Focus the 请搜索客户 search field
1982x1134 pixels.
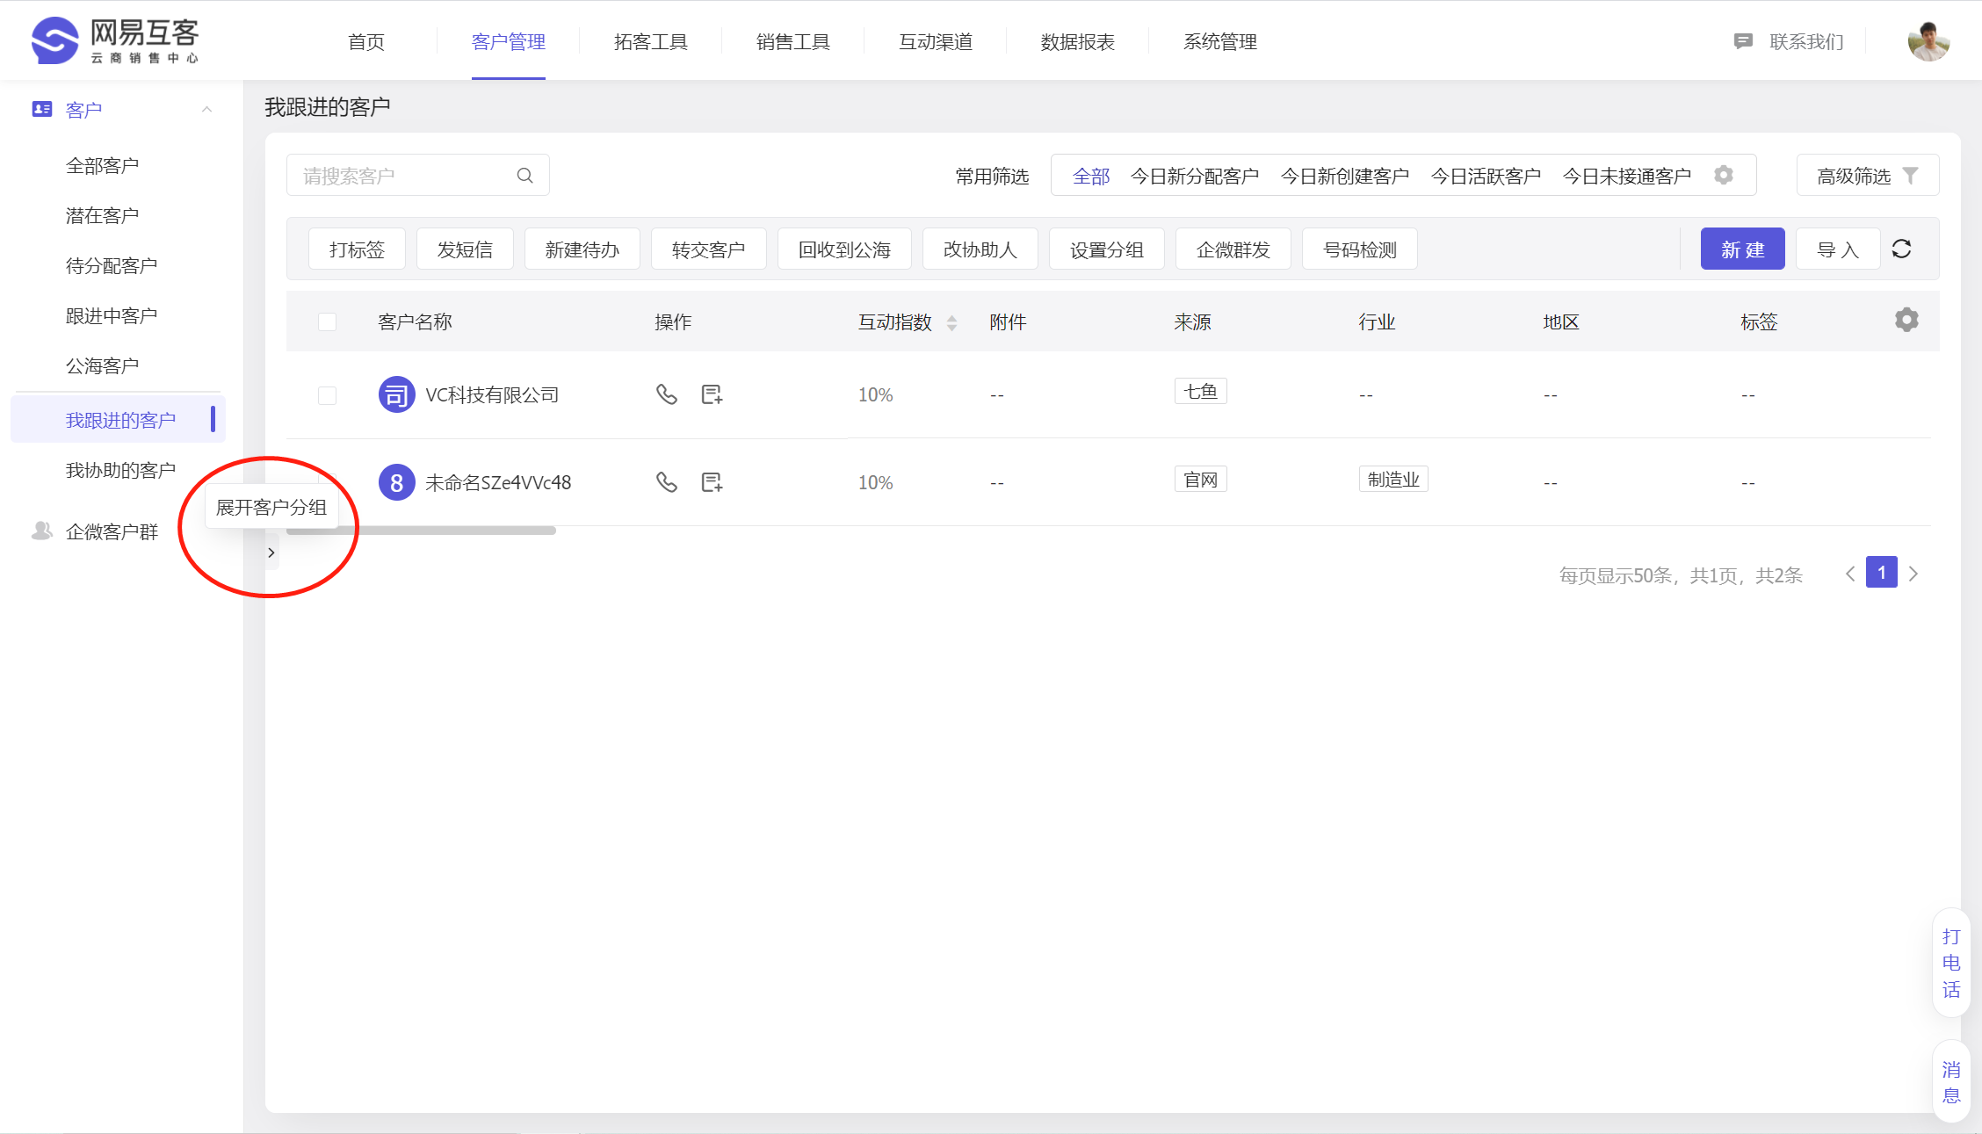point(404,176)
